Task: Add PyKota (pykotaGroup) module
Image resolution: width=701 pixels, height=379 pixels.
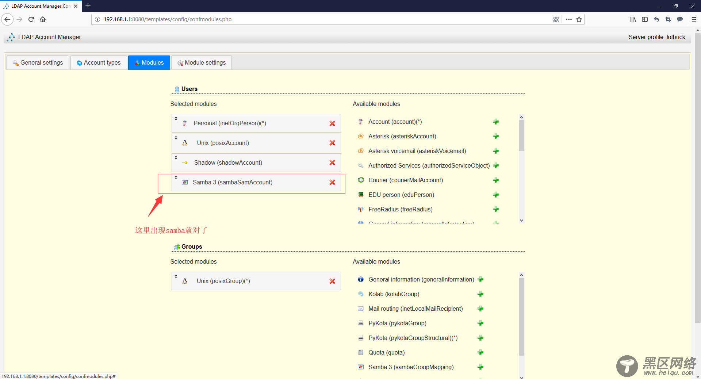Action: pos(480,324)
